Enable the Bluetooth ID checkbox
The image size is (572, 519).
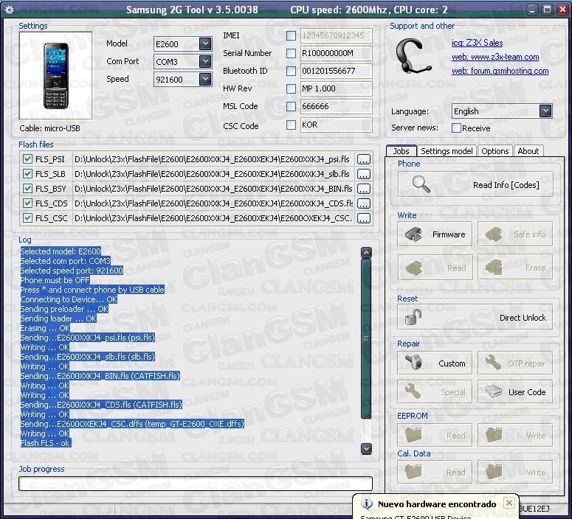click(291, 71)
